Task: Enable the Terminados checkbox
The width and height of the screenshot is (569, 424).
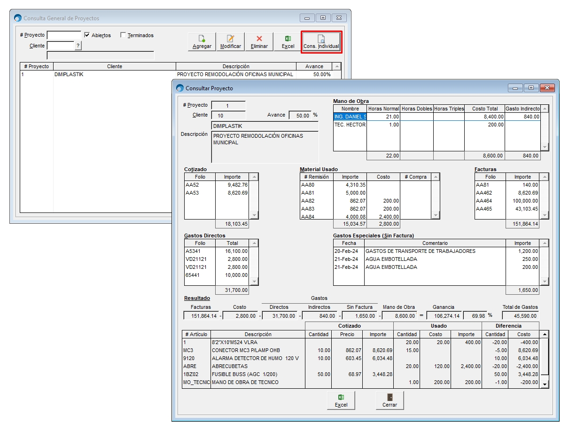Action: coord(123,35)
